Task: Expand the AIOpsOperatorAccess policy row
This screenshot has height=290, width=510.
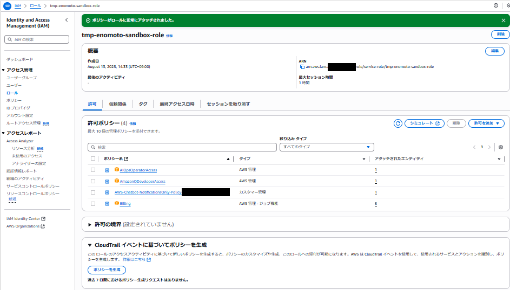Action: click(107, 170)
